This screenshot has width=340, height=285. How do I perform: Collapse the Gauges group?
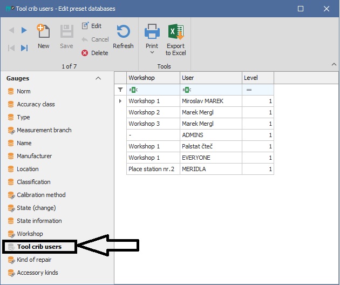pyautogui.click(x=98, y=78)
